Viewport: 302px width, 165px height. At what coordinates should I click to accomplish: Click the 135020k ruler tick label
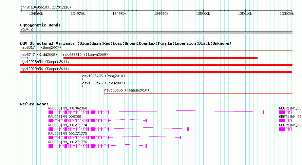[x=287, y=14]
